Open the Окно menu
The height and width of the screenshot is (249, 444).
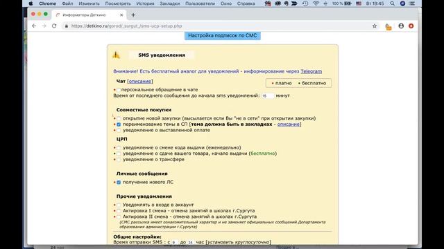pos(226,3)
